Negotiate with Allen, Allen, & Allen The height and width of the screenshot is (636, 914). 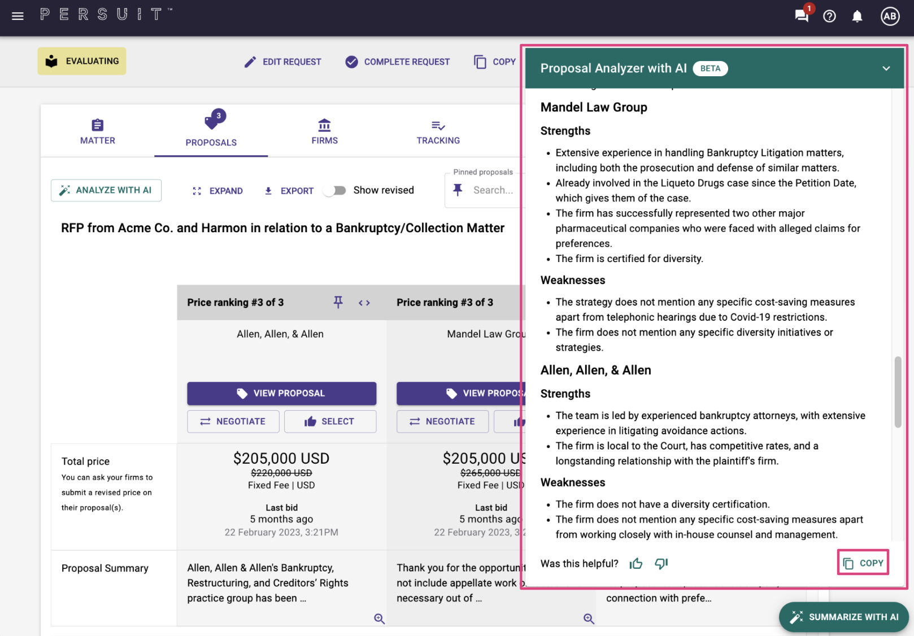pos(233,421)
